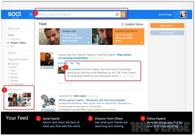Click James Drage's avatar picture
The height and width of the screenshot is (135, 195).
183,14
